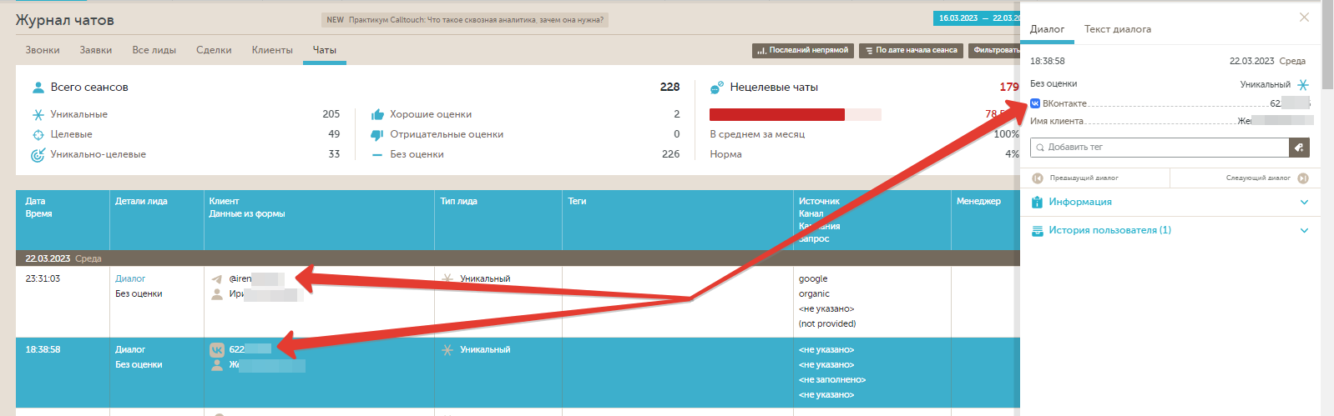
Task: Click the snowflake icon next to Уникальный in panel
Action: click(1303, 84)
